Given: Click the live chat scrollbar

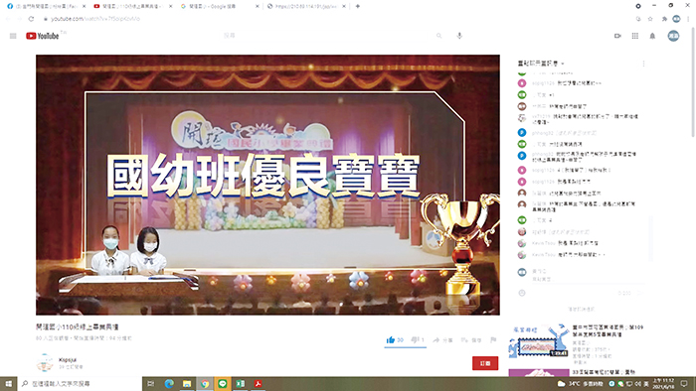Looking at the screenshot, I should point(649,239).
